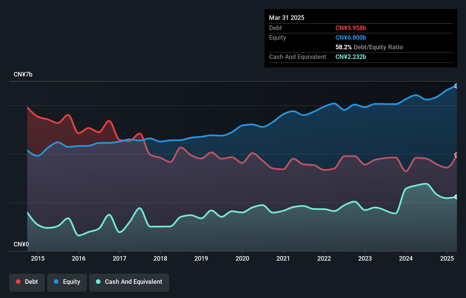Click the CN¥6.800b equity value

click(351, 37)
